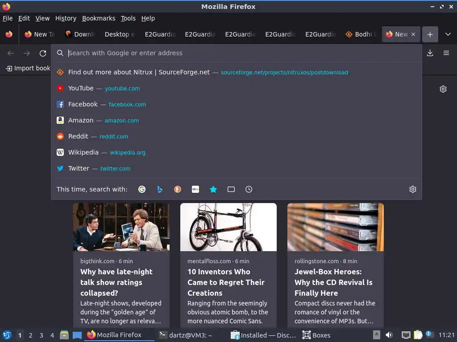This screenshot has height=342, width=457.
Task: Open the View menu
Action: point(42,18)
